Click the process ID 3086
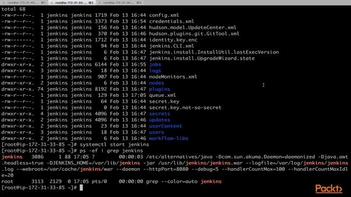The image size is (351, 197). click(x=37, y=157)
